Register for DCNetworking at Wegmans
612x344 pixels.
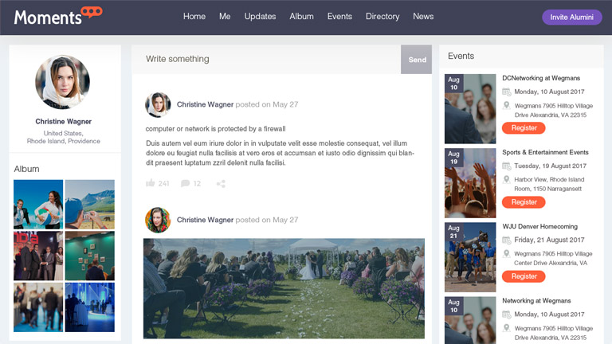[524, 128]
